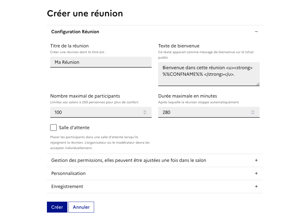Click the duration minutes spinner arrows

253,112
